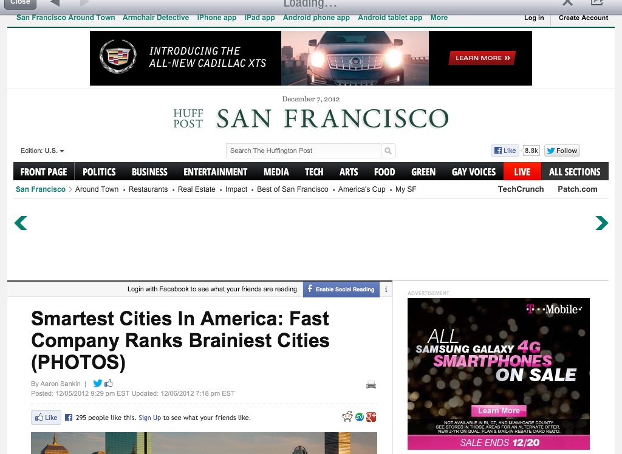Open the San Francisco Around Town link
Viewport: 622px width, 454px height.
pos(66,18)
